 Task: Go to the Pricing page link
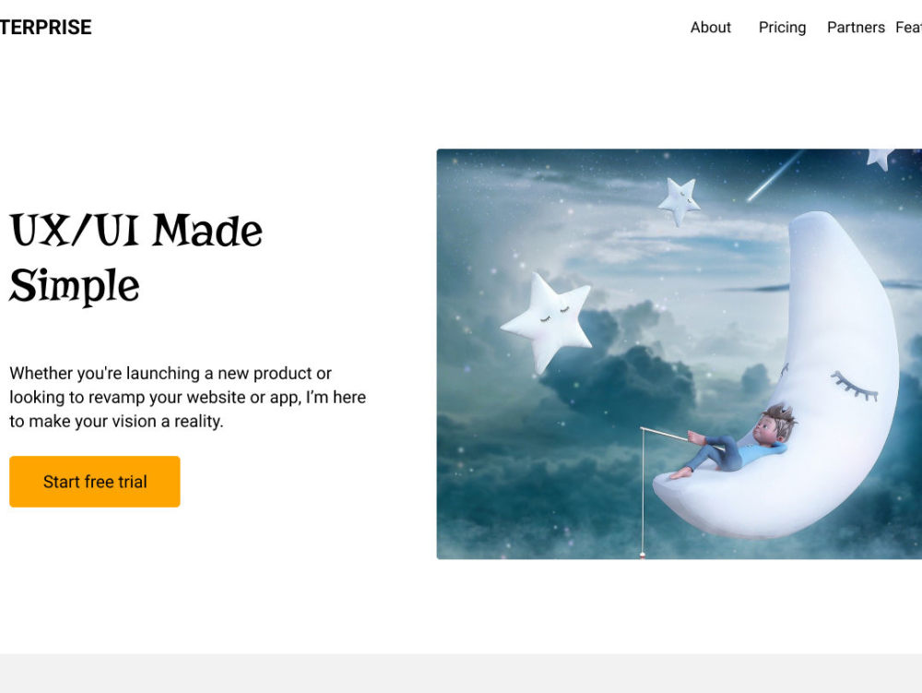pyautogui.click(x=782, y=27)
